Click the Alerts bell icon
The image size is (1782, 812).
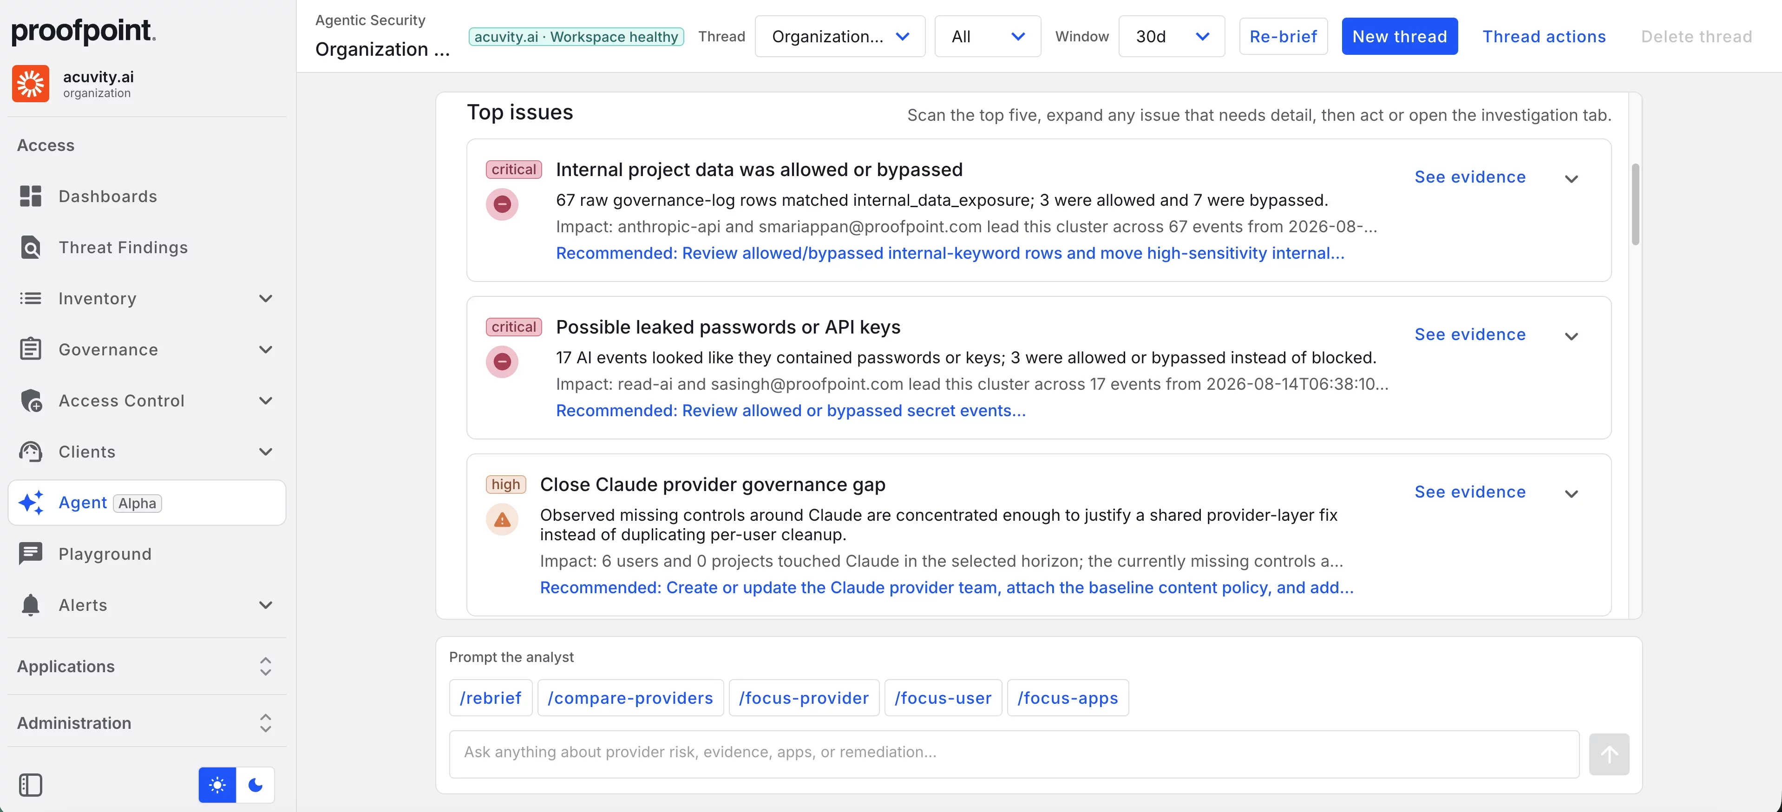[x=31, y=605]
